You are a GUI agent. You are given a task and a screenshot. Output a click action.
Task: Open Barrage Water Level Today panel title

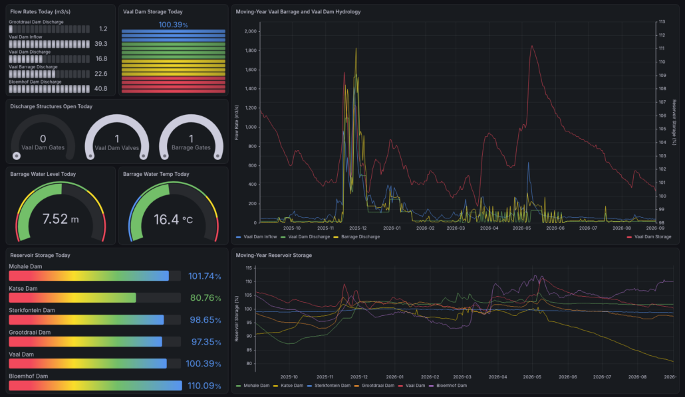[x=43, y=174]
